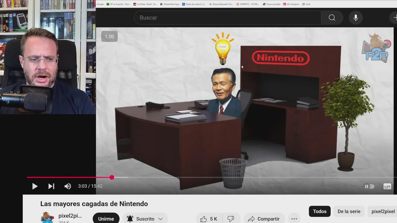Open RT en Español bookmark
This screenshot has width=397, height=223.
[118, 4]
